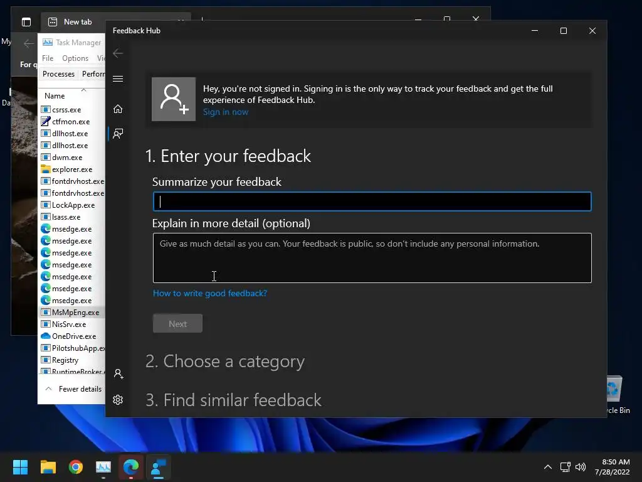Open Edge tab actions icon
Screen dimensions: 642x482
(x=26, y=22)
